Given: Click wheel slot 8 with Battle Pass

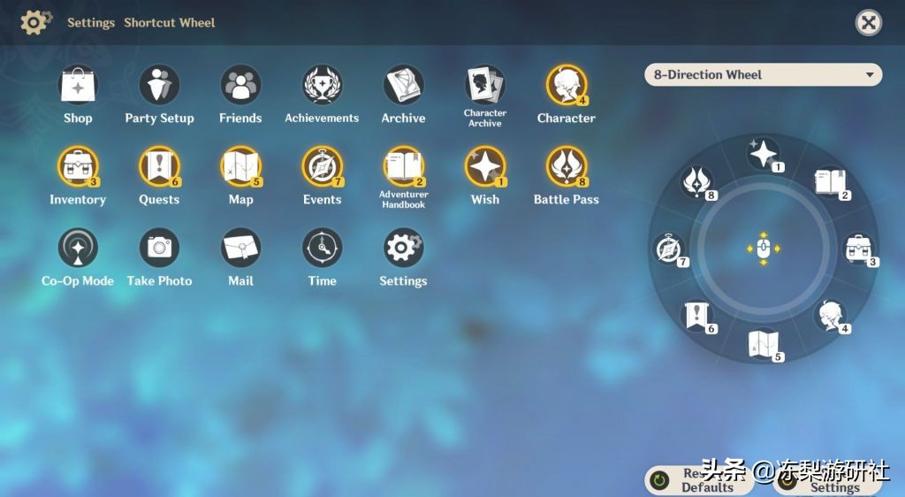Looking at the screenshot, I should point(697,182).
